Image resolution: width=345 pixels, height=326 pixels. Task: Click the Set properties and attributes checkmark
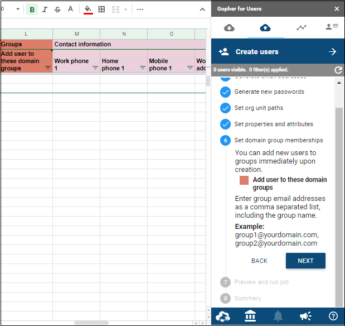pos(225,124)
